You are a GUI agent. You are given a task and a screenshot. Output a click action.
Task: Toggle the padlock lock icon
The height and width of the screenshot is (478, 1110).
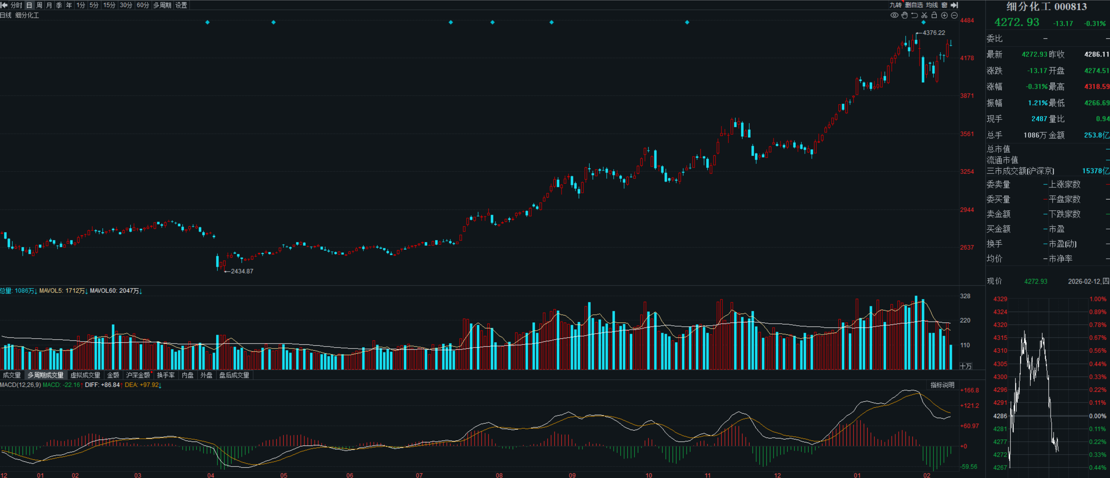(x=934, y=16)
